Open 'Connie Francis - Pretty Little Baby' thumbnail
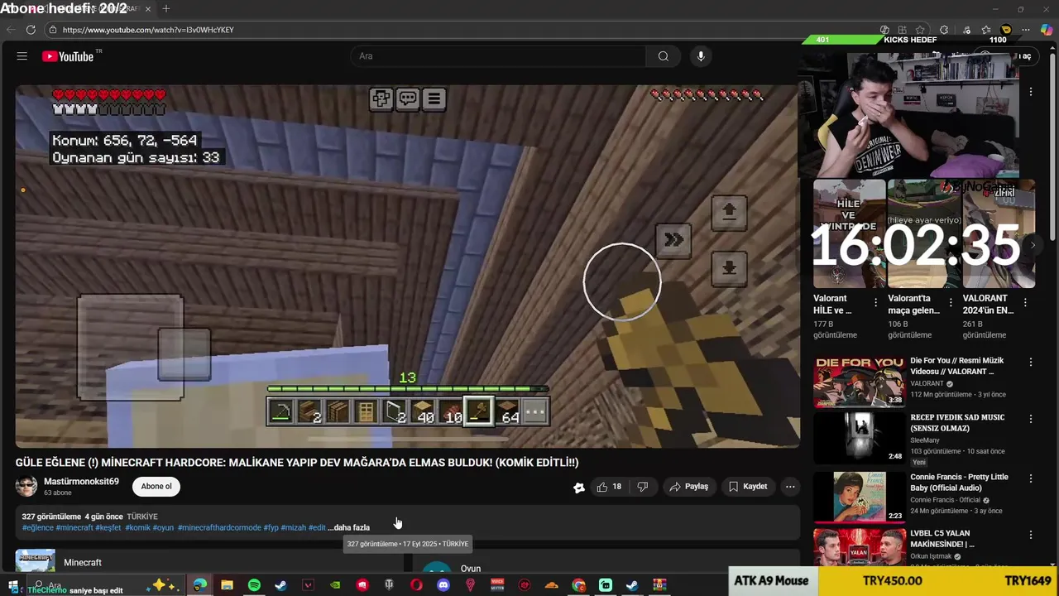 point(859,497)
